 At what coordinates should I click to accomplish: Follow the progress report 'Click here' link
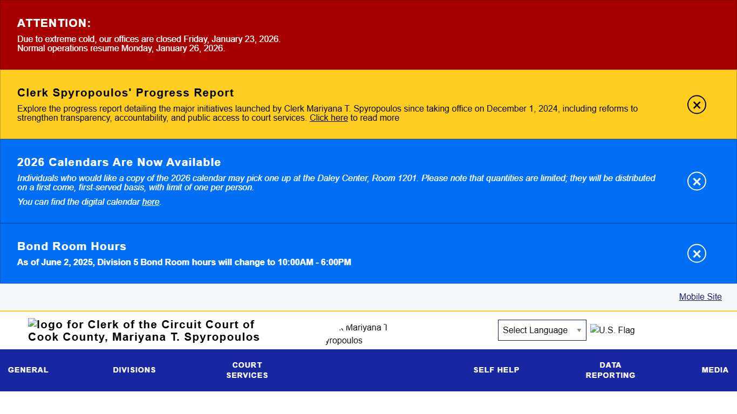pos(329,118)
